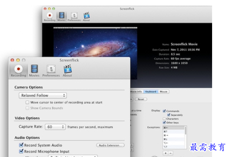The width and height of the screenshot is (228, 157).
Task: Toggle Commands display checkbox in back window
Action: [x=164, y=111]
